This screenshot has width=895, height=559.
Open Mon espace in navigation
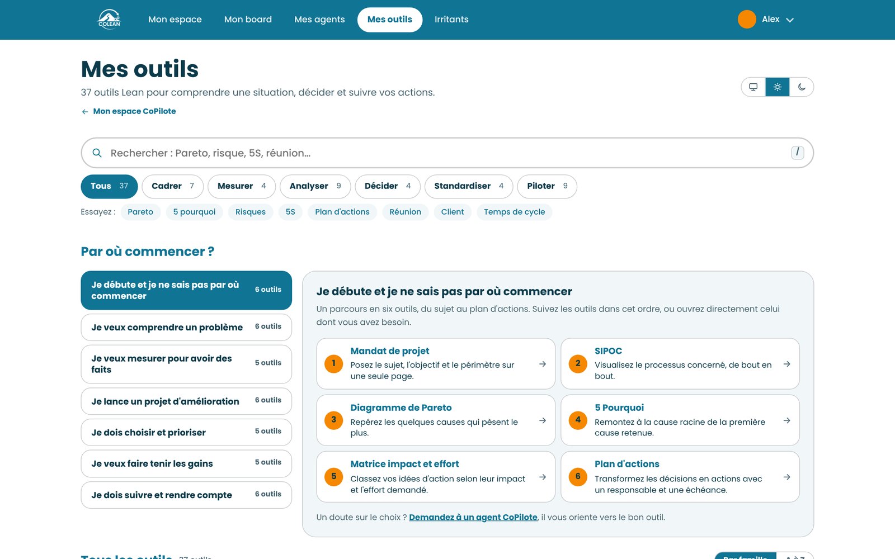(x=175, y=20)
